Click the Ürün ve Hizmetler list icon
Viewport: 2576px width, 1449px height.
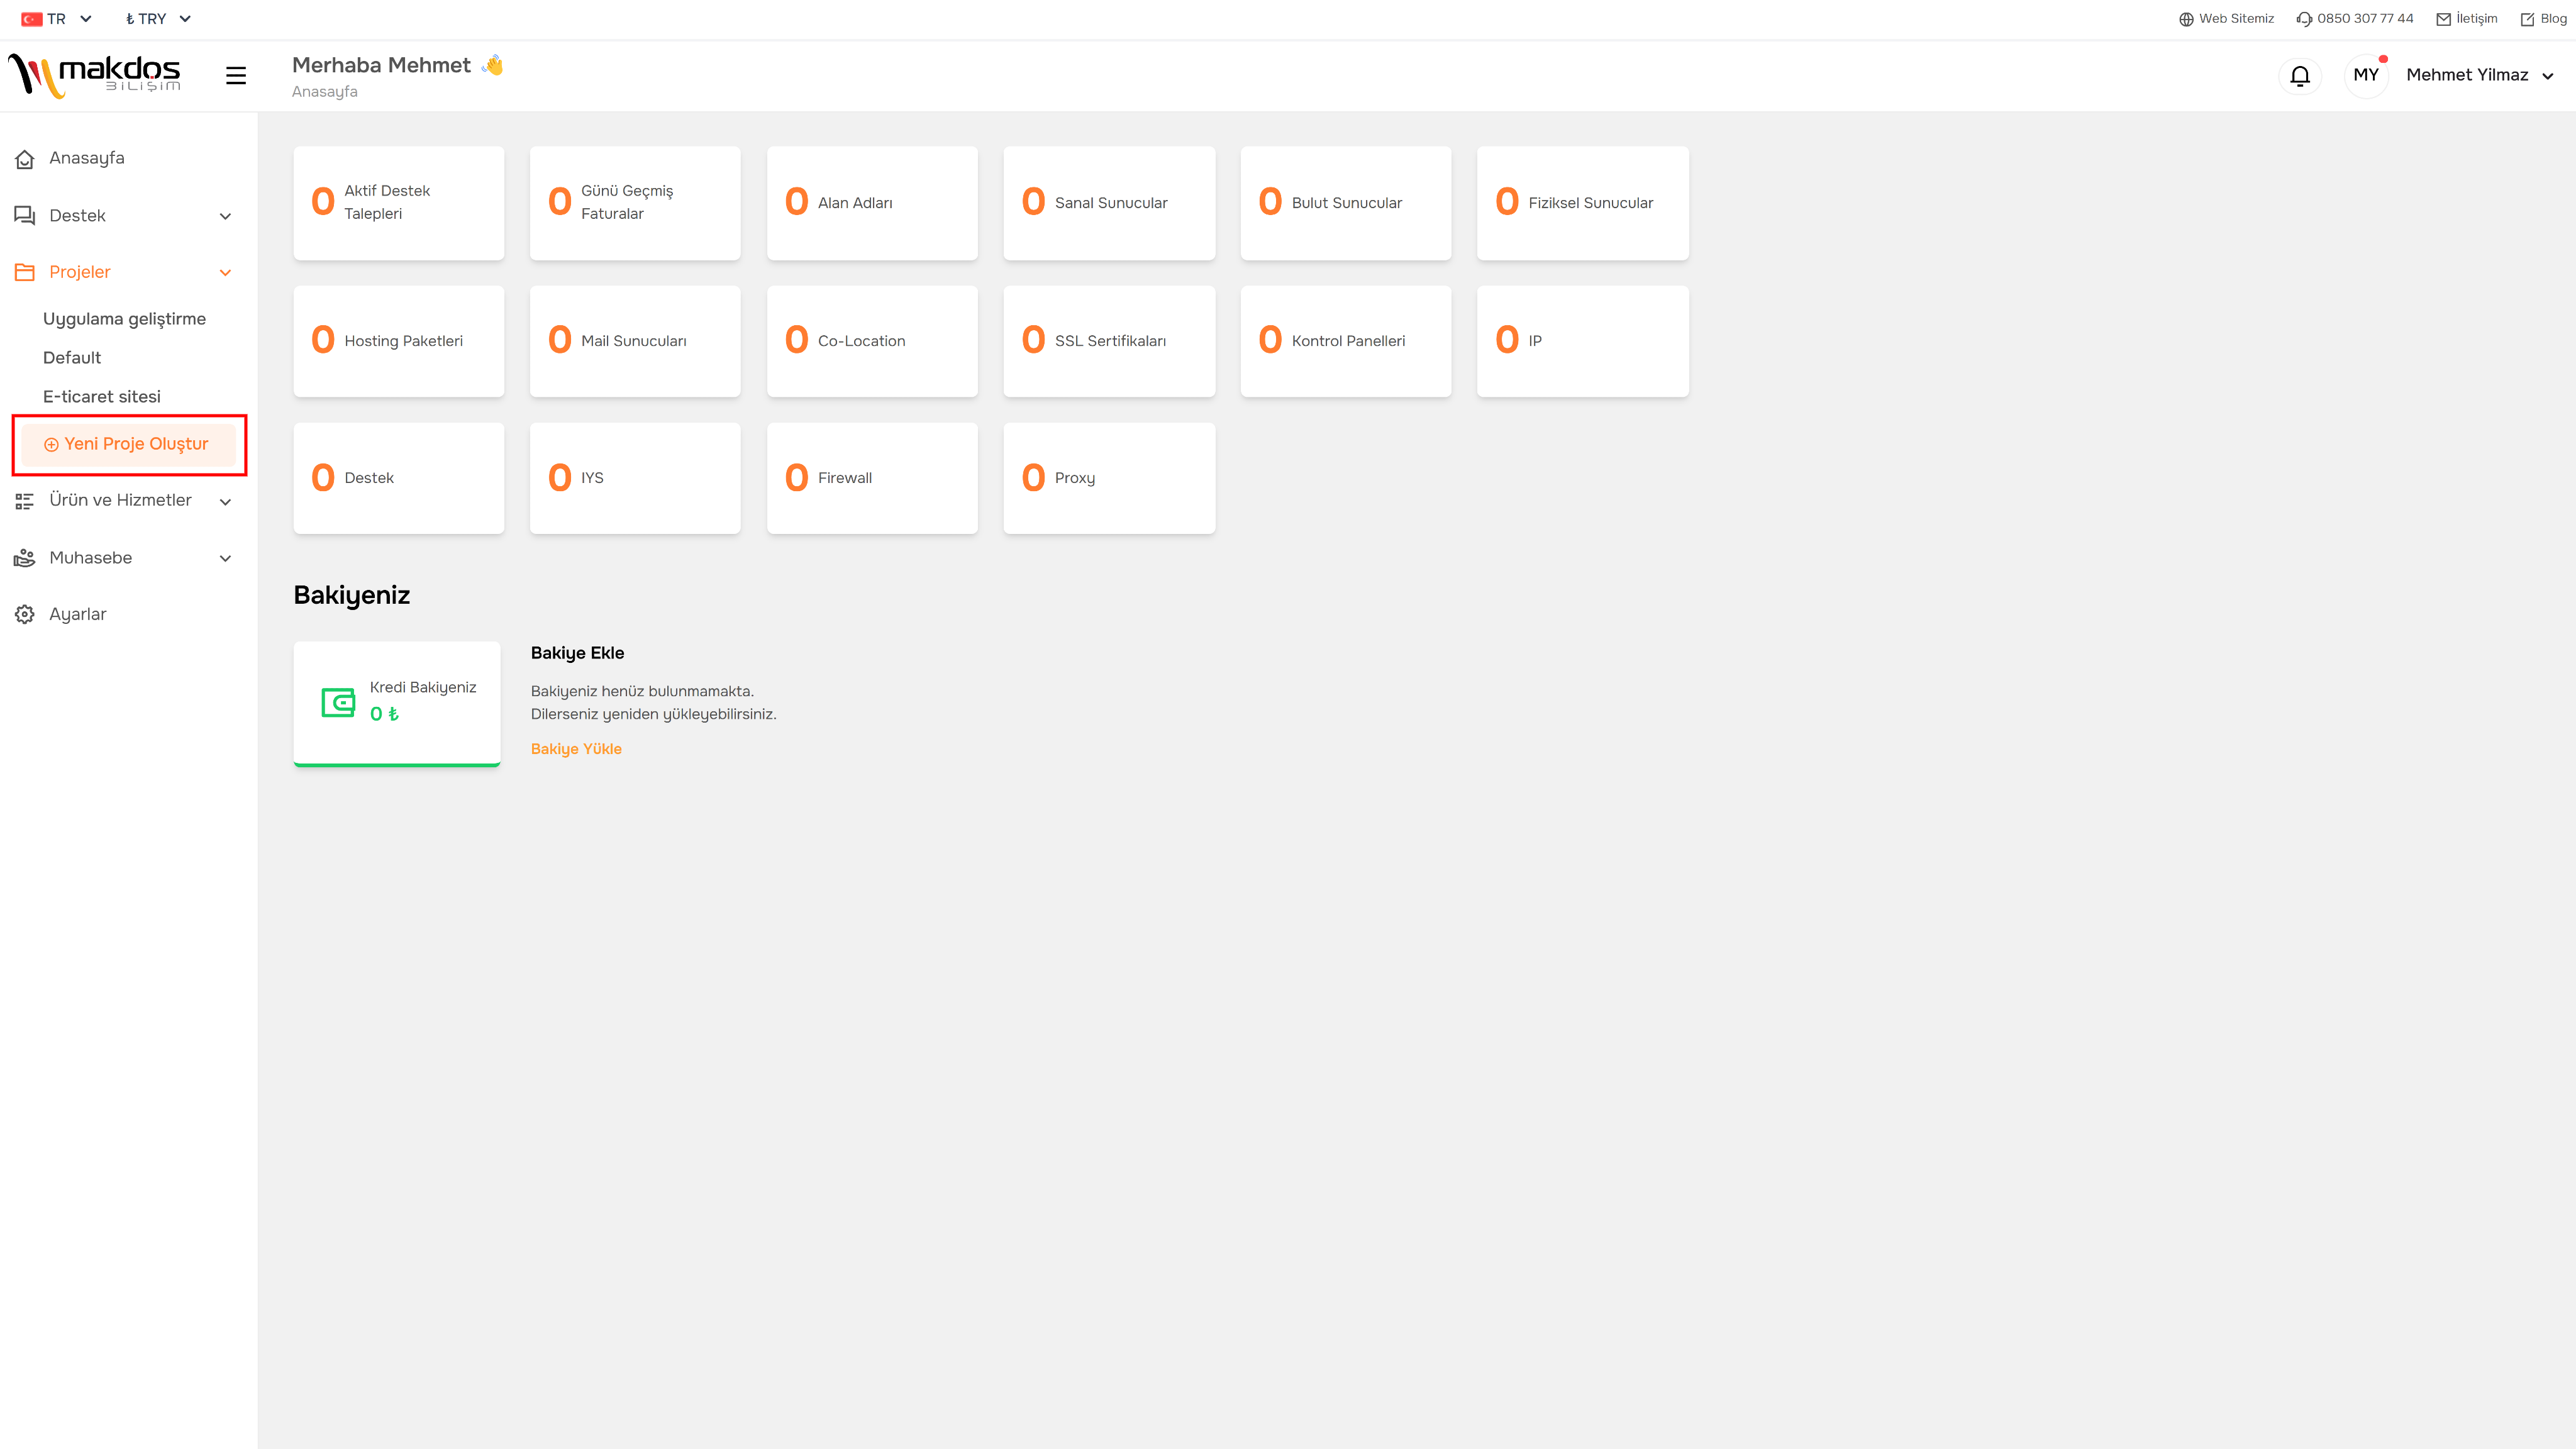click(25, 501)
